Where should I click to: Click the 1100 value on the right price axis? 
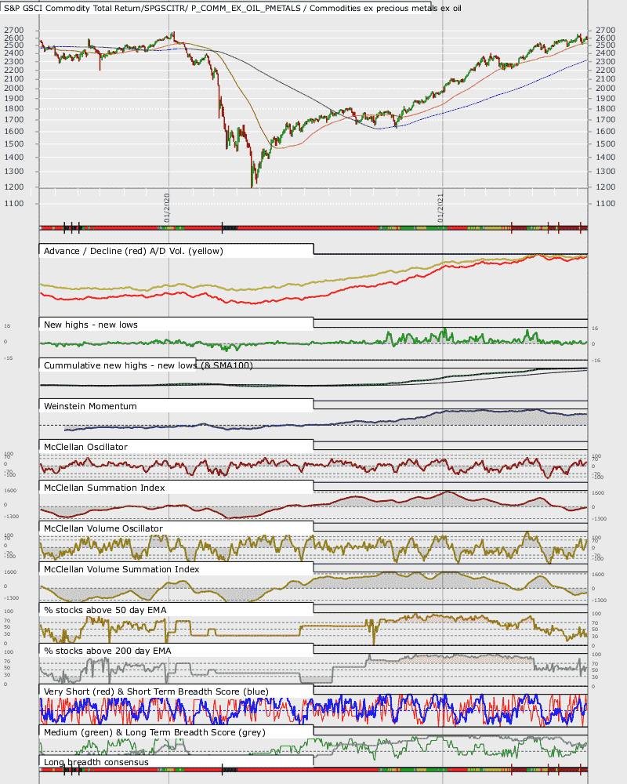[x=606, y=204]
